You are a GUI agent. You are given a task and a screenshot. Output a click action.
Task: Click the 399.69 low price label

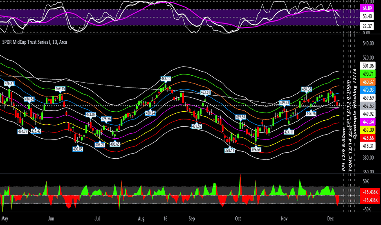(256, 149)
